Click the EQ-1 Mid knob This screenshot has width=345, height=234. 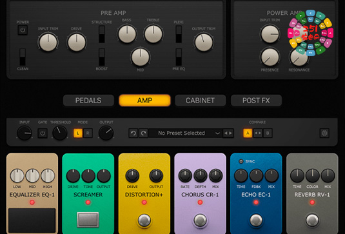[x=32, y=176]
